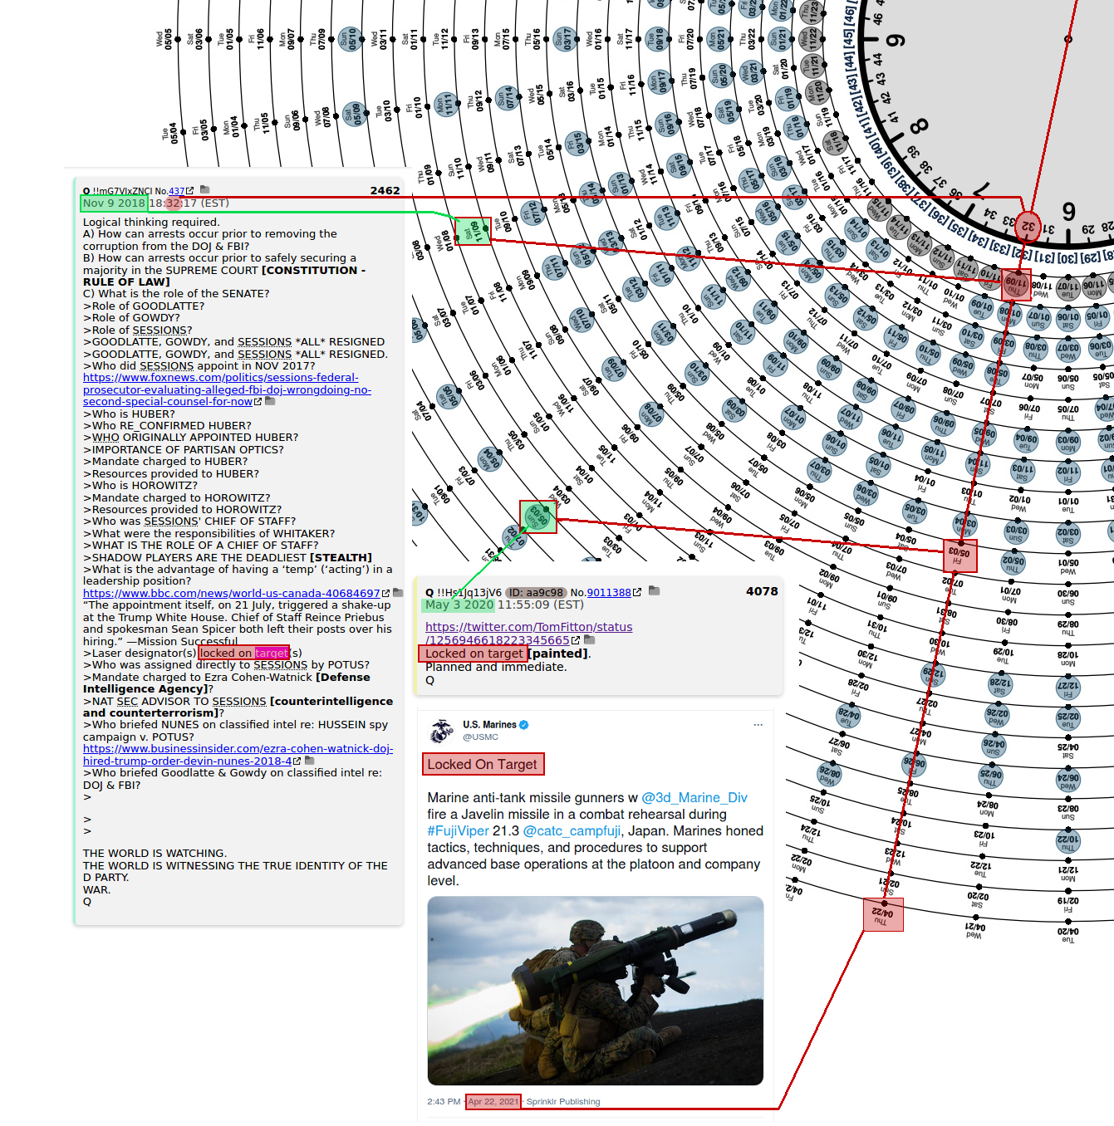Open external link icon after BBC URL
Screen dimensions: 1114x1126
(x=385, y=594)
